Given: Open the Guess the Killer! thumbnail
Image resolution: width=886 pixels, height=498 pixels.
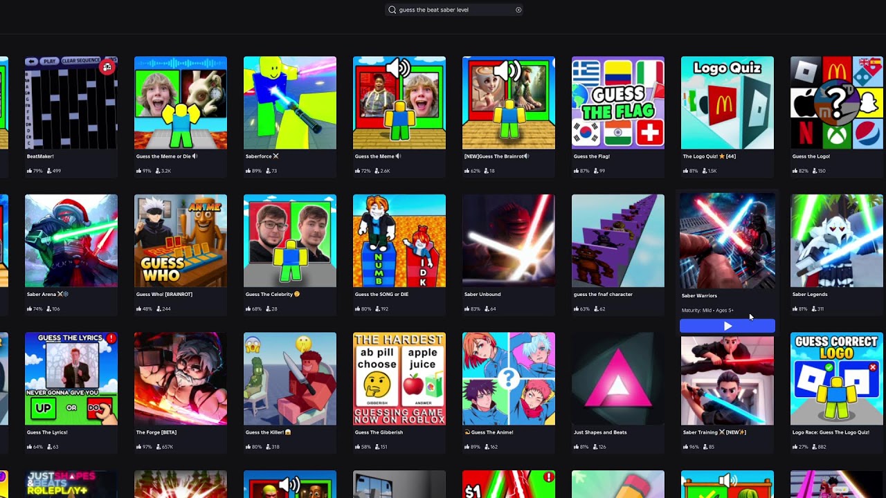Looking at the screenshot, I should 290,379.
